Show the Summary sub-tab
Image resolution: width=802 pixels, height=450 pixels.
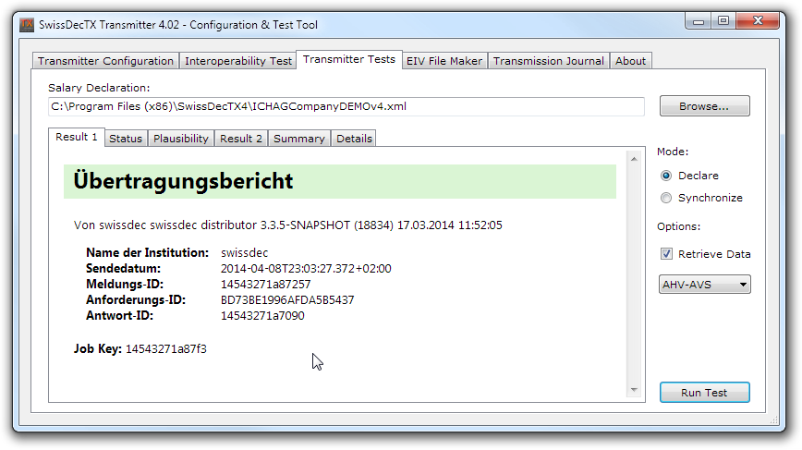pyautogui.click(x=298, y=139)
